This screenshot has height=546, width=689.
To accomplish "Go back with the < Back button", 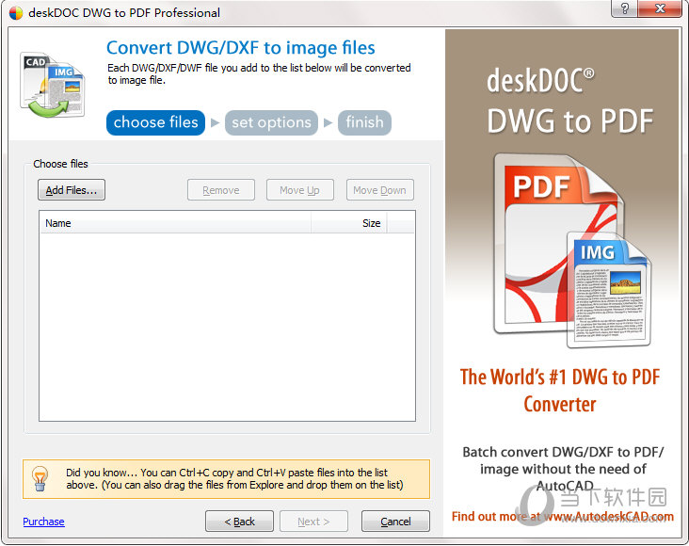I will click(x=239, y=521).
